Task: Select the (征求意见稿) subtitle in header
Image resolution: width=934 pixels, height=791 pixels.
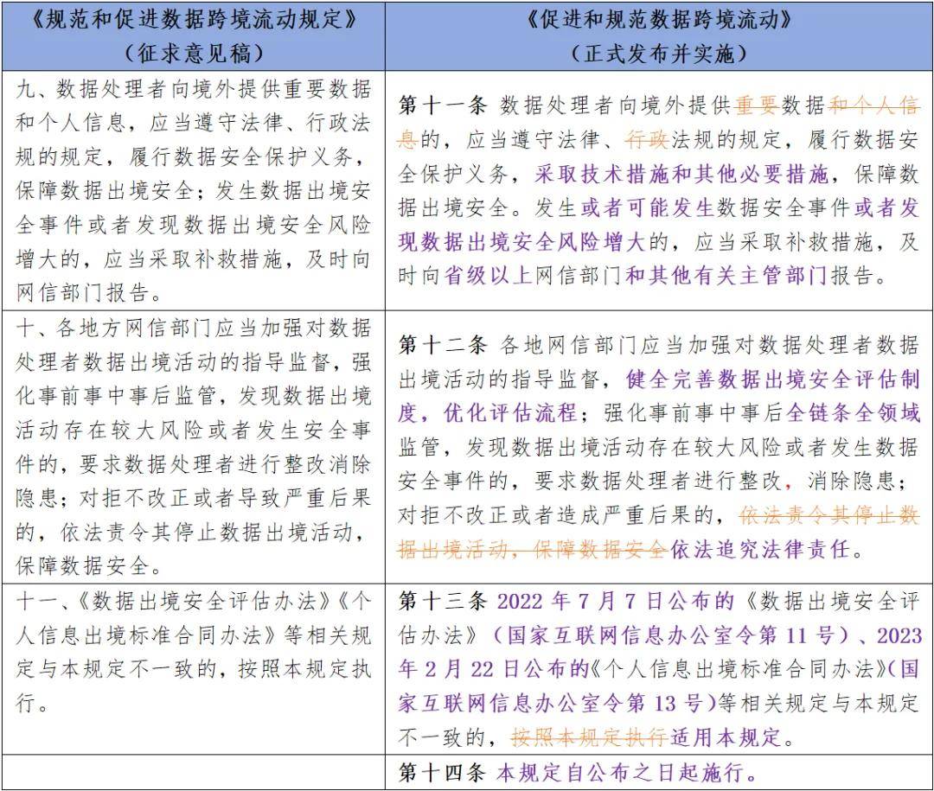Action: [x=193, y=53]
